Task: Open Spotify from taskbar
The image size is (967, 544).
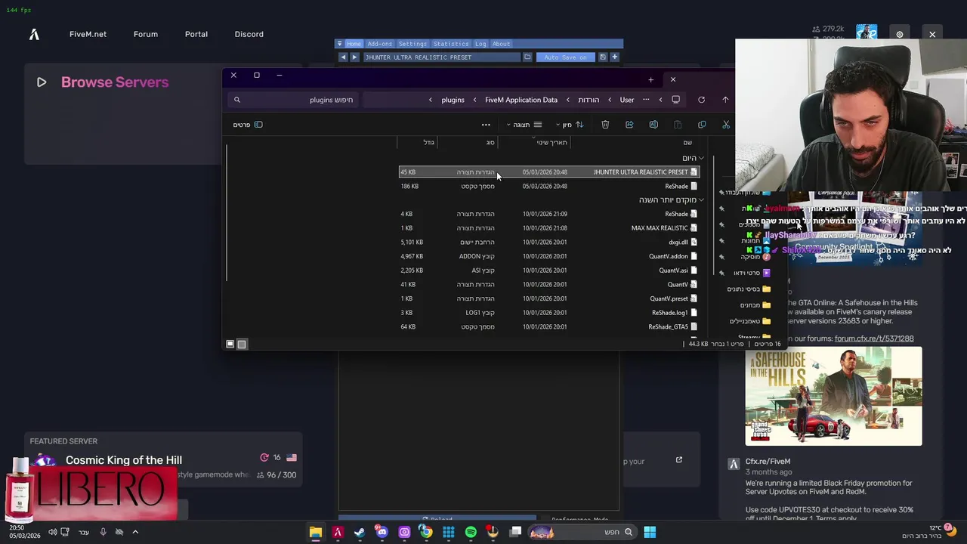Action: coord(471,532)
